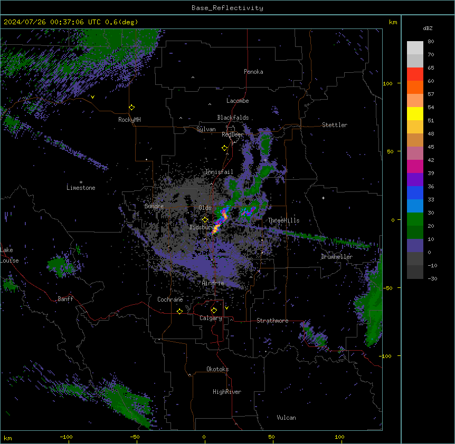Click the Banff label

65,299
